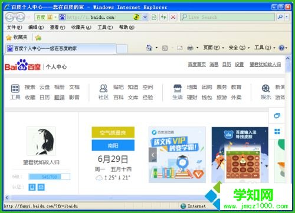Open the address bar history dropdown
Image resolution: width=295 pixels, height=213 pixels.
(145, 17)
